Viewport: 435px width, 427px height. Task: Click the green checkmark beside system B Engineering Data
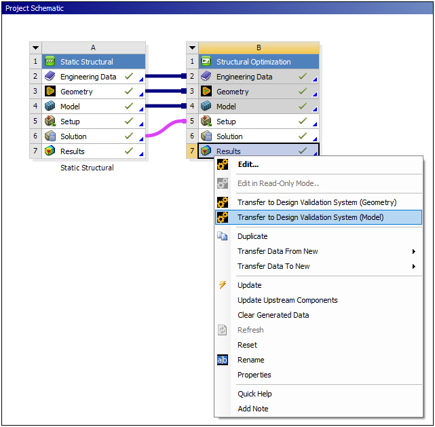coord(302,77)
